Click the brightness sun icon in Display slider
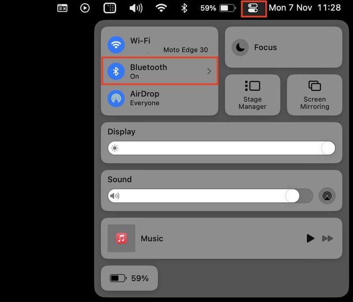 point(115,148)
